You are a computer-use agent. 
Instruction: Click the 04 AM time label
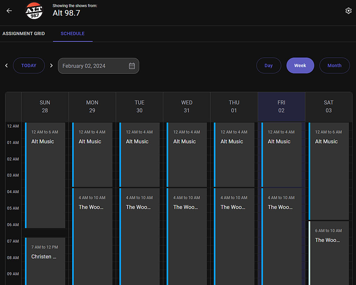(13, 192)
